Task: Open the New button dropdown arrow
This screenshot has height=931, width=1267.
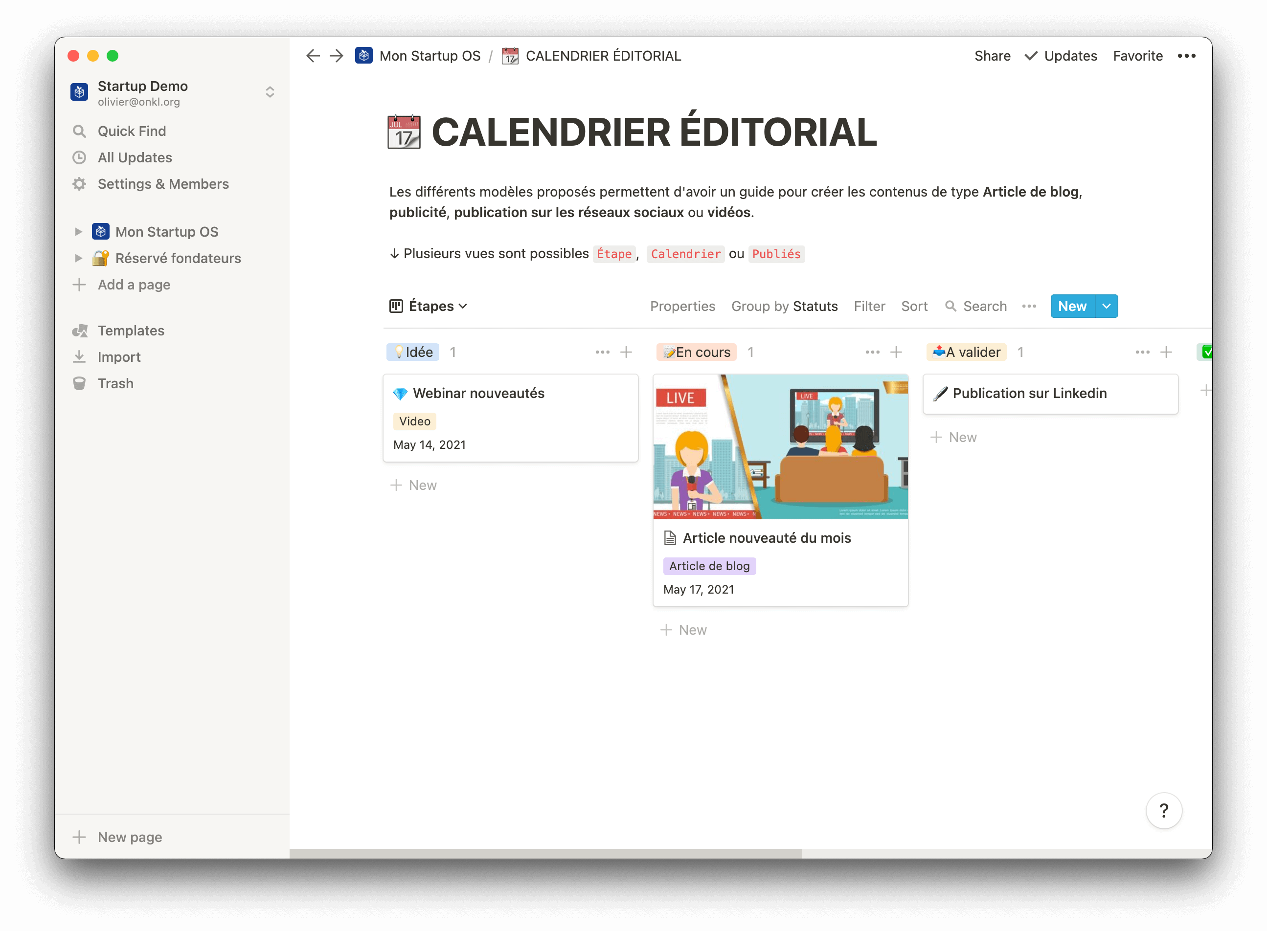Action: [x=1106, y=306]
